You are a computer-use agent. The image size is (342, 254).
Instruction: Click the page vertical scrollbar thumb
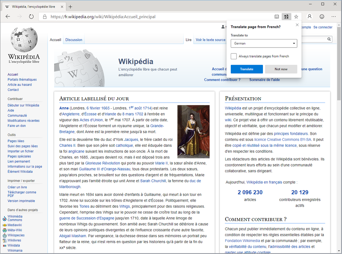(339, 63)
